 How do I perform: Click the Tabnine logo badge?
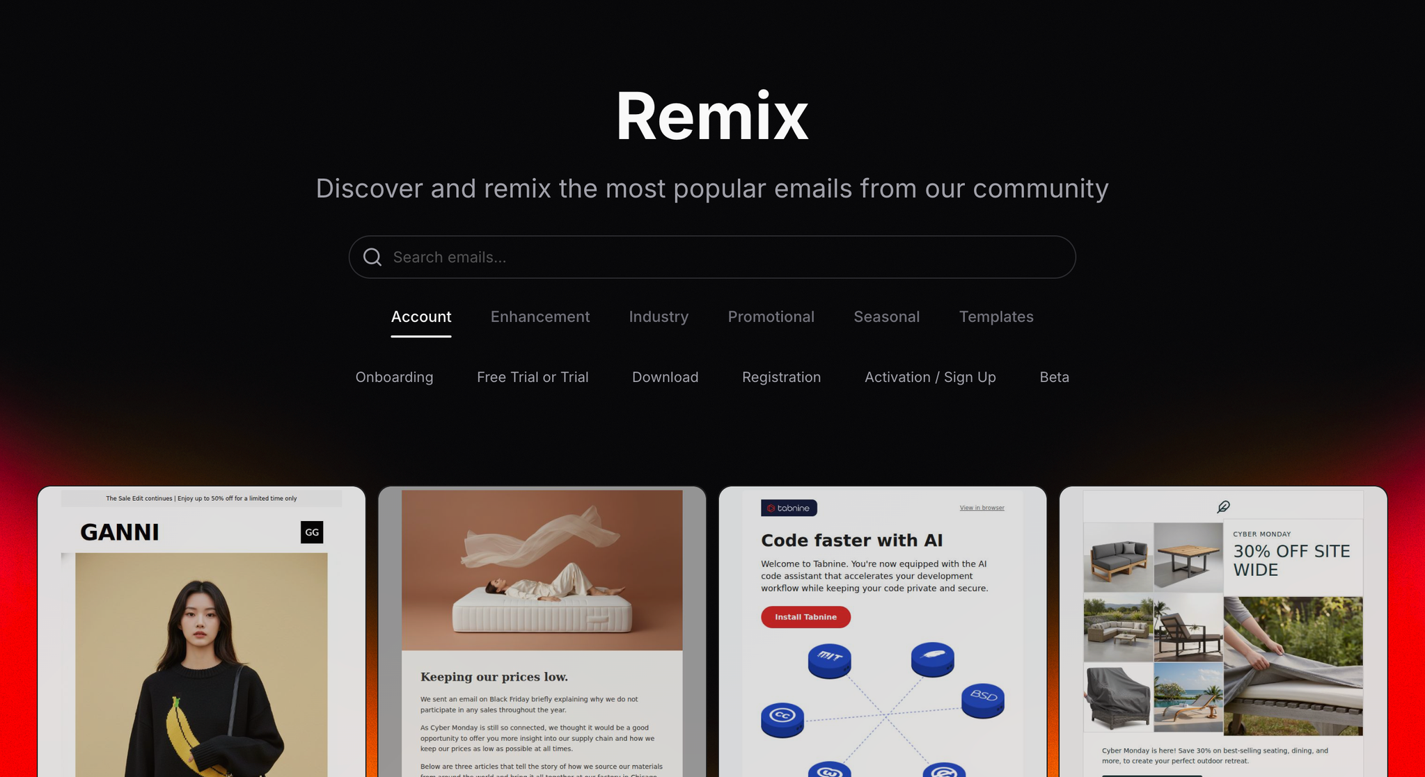click(789, 508)
